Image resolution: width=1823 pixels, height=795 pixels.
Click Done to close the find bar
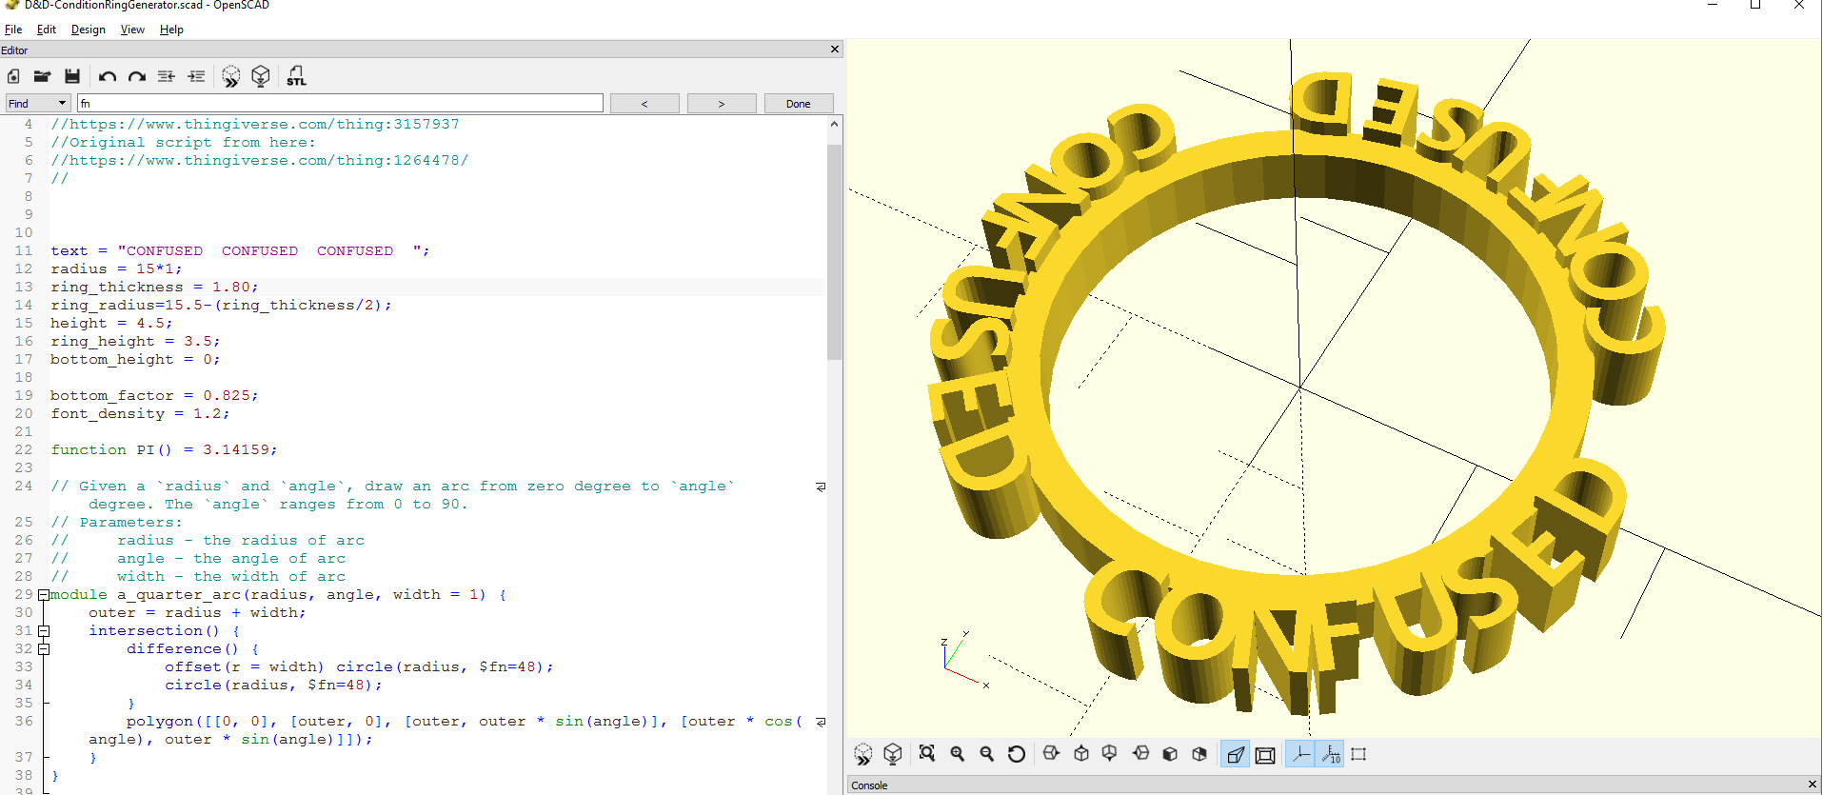(x=799, y=104)
